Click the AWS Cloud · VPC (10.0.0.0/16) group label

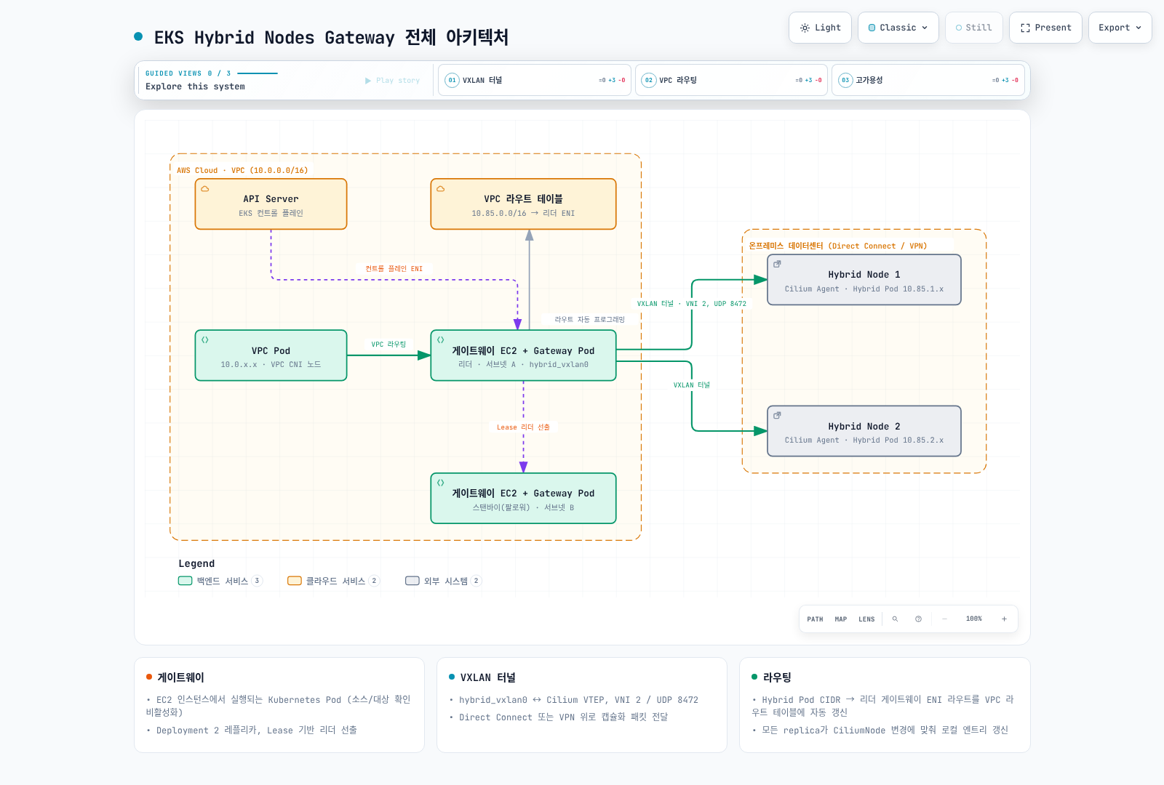tap(242, 171)
